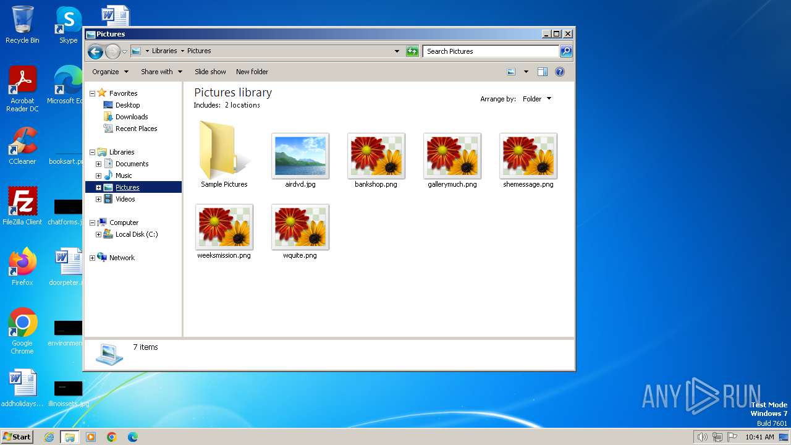Click the Search Pictures field
Screen dimensions: 791x445
point(491,51)
